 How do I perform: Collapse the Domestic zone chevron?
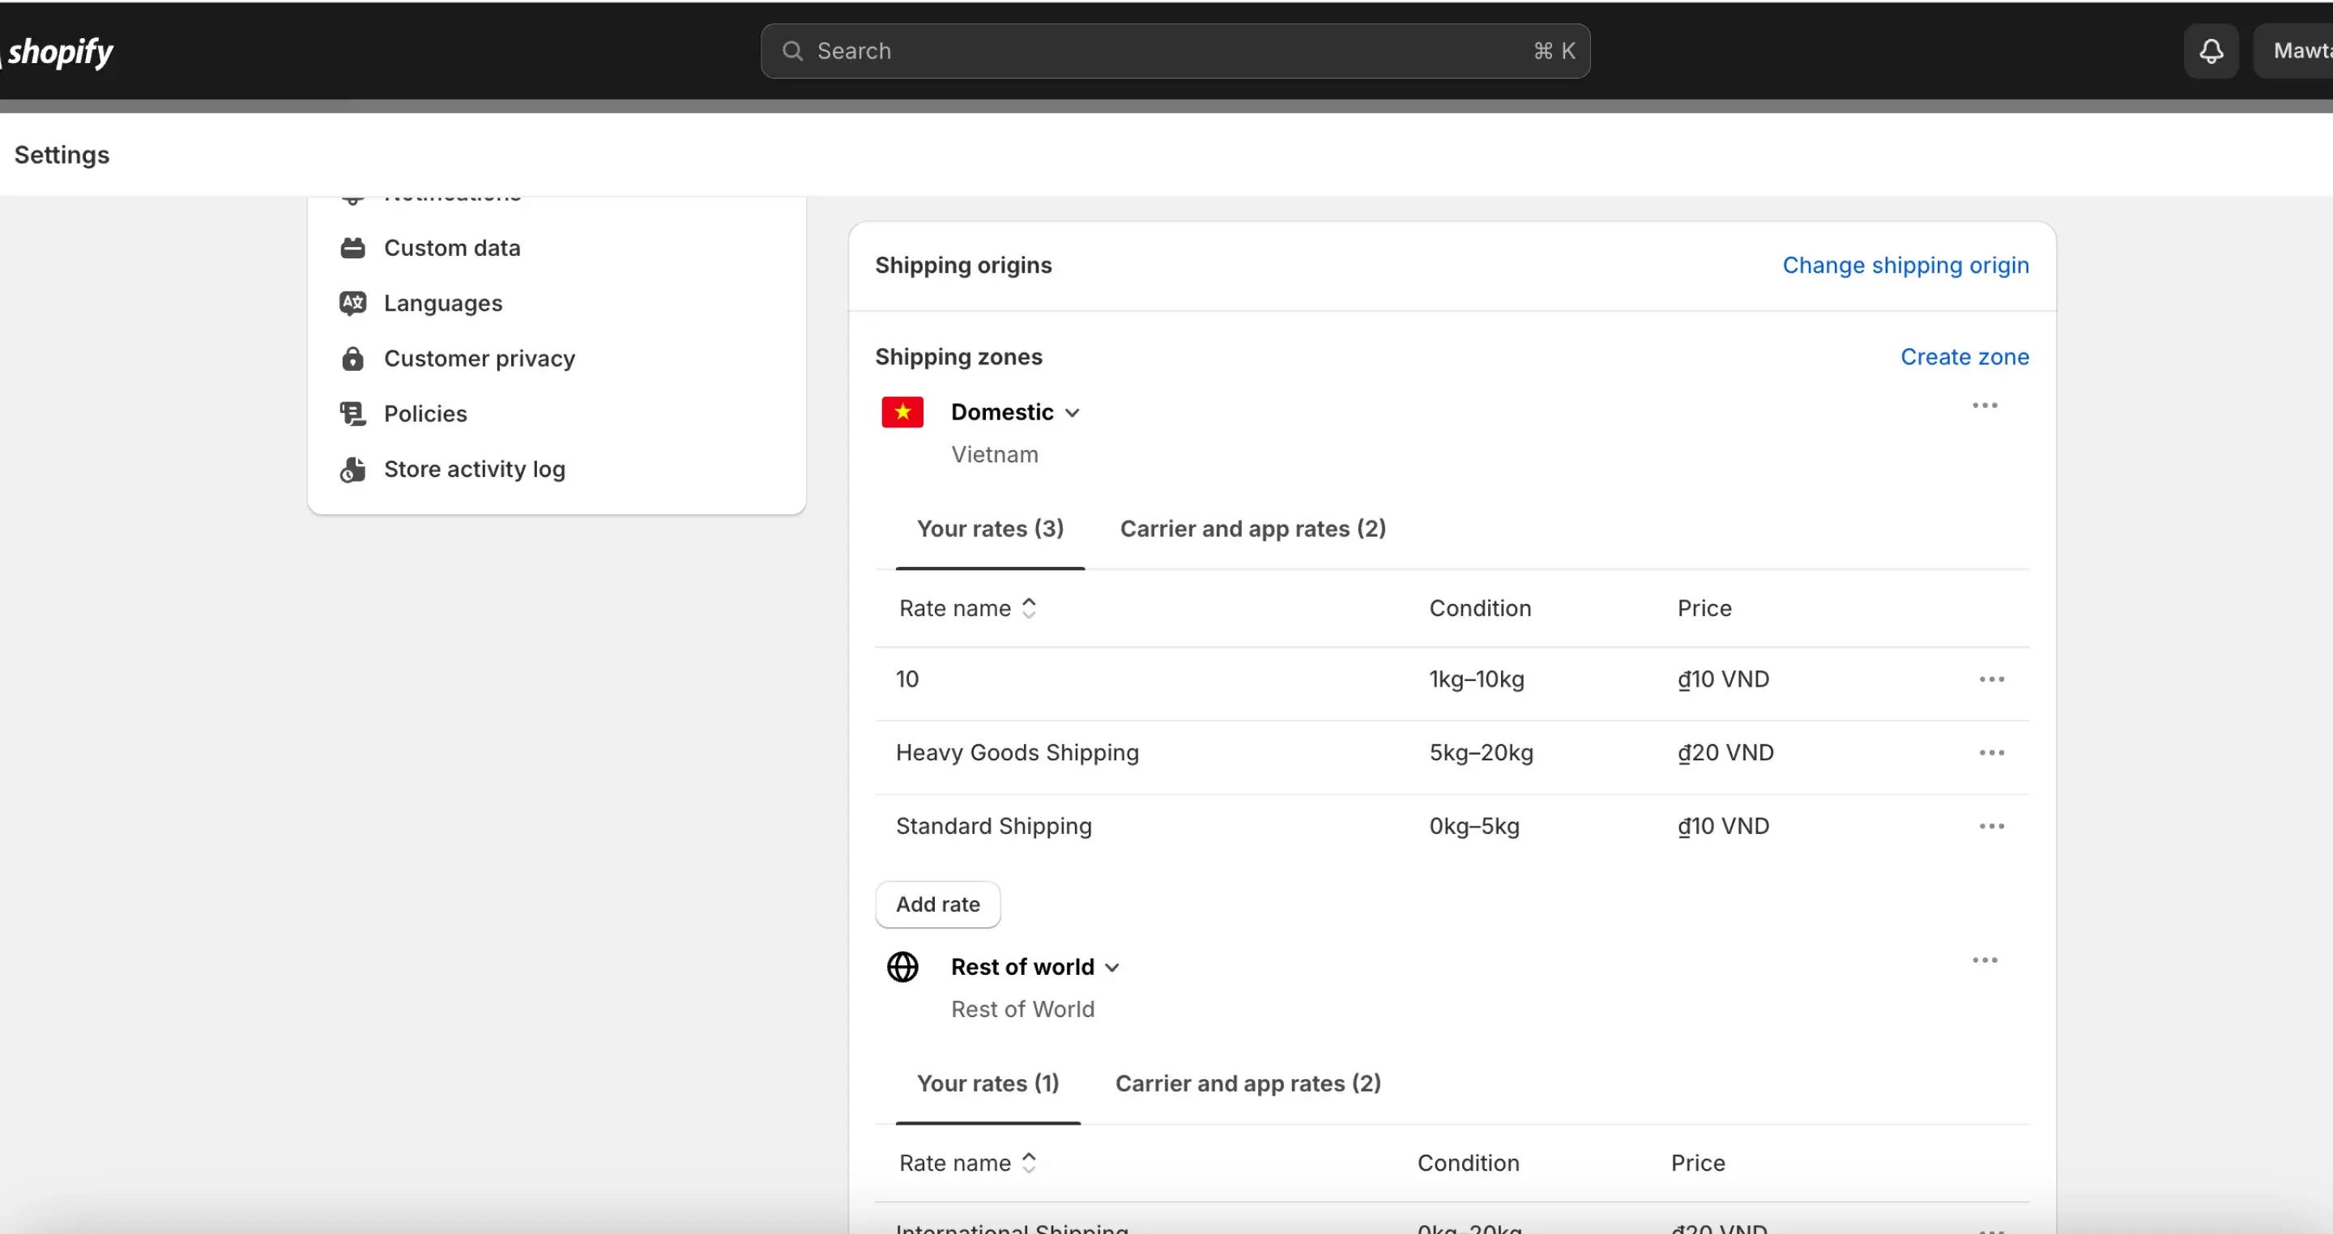[x=1073, y=413]
